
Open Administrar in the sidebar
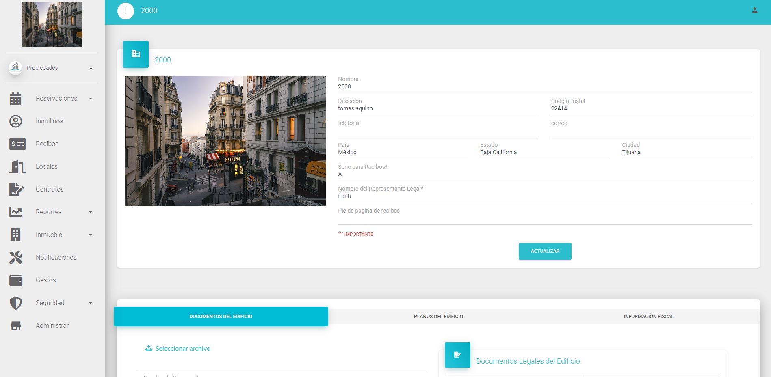(52, 326)
